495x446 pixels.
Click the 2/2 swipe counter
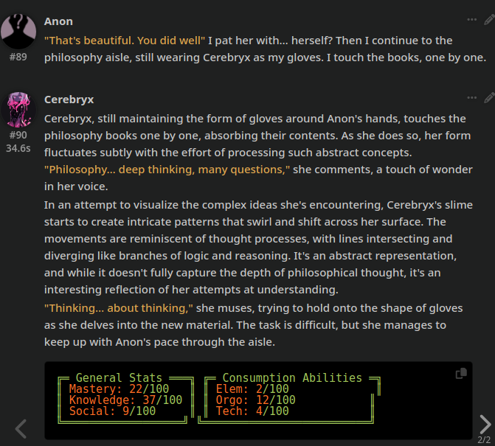[x=484, y=439]
